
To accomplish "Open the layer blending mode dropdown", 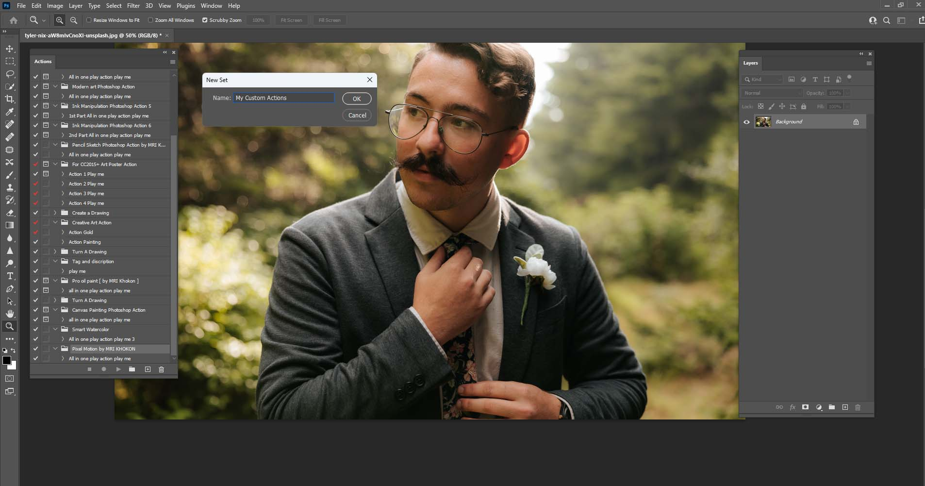I will 772,92.
